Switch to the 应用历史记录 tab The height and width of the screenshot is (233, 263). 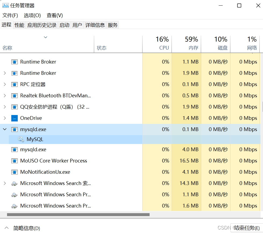click(x=42, y=25)
